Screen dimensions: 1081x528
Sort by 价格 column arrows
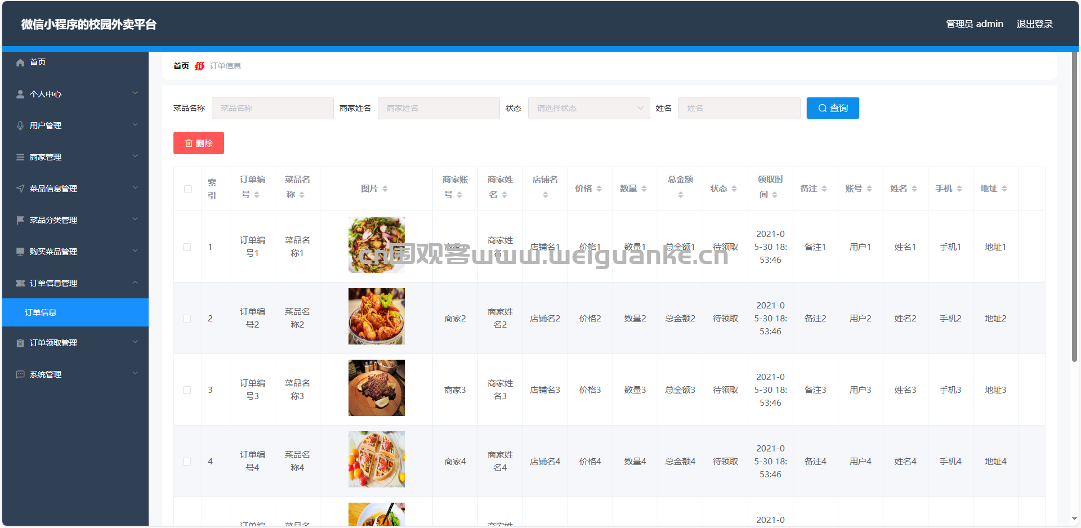click(x=599, y=189)
